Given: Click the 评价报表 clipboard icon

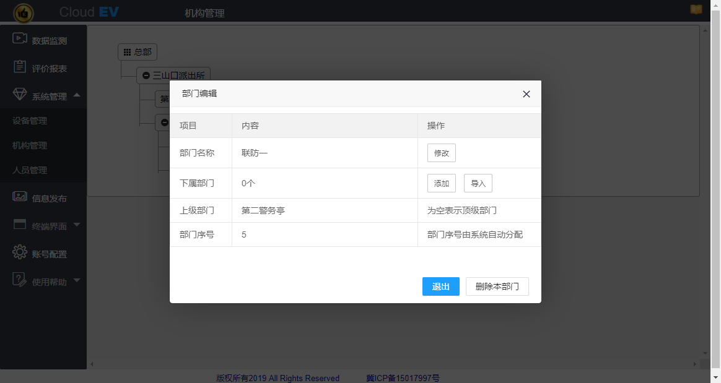Looking at the screenshot, I should tap(19, 67).
